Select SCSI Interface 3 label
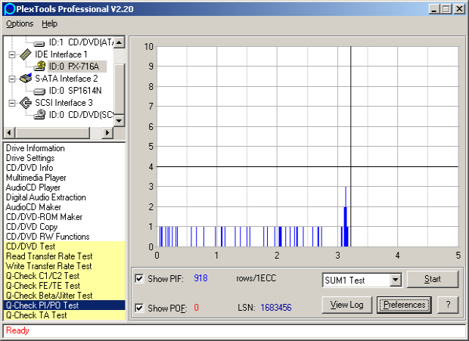The width and height of the screenshot is (469, 341). pos(64,103)
